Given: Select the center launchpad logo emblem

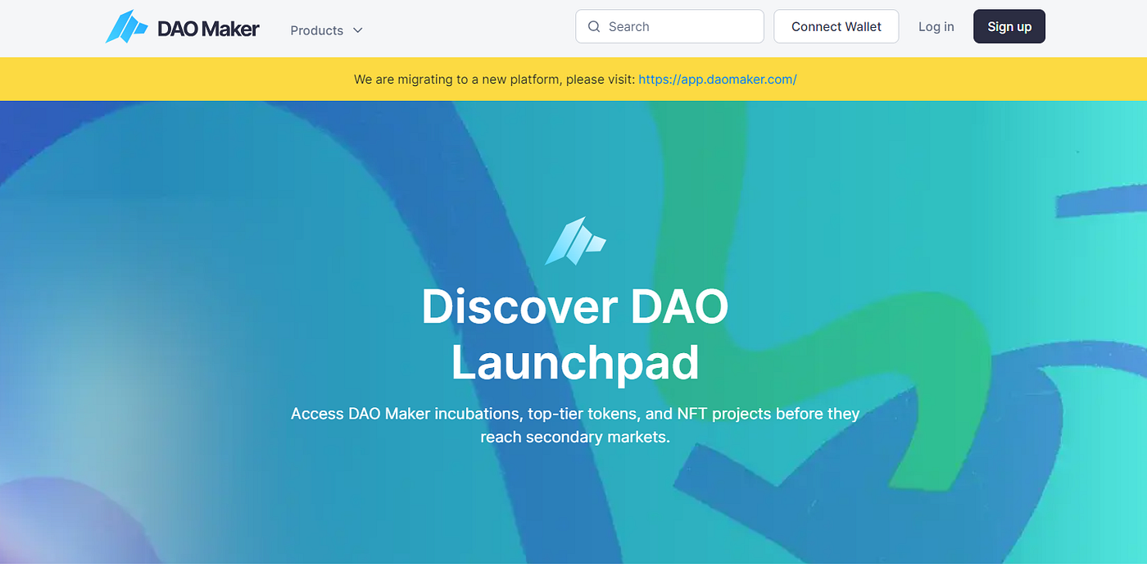Looking at the screenshot, I should click(x=575, y=240).
